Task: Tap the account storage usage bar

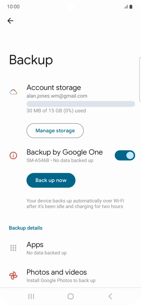Action: point(81,104)
